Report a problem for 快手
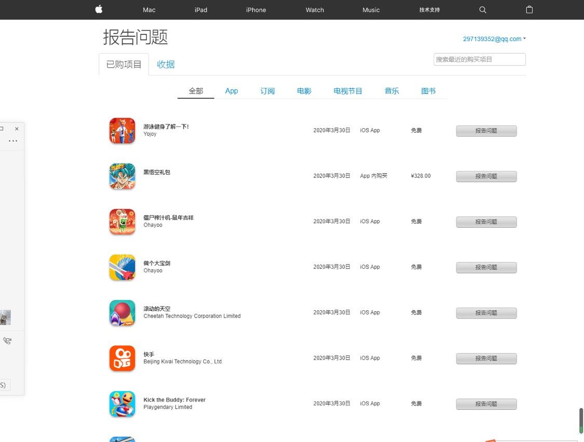 486,358
